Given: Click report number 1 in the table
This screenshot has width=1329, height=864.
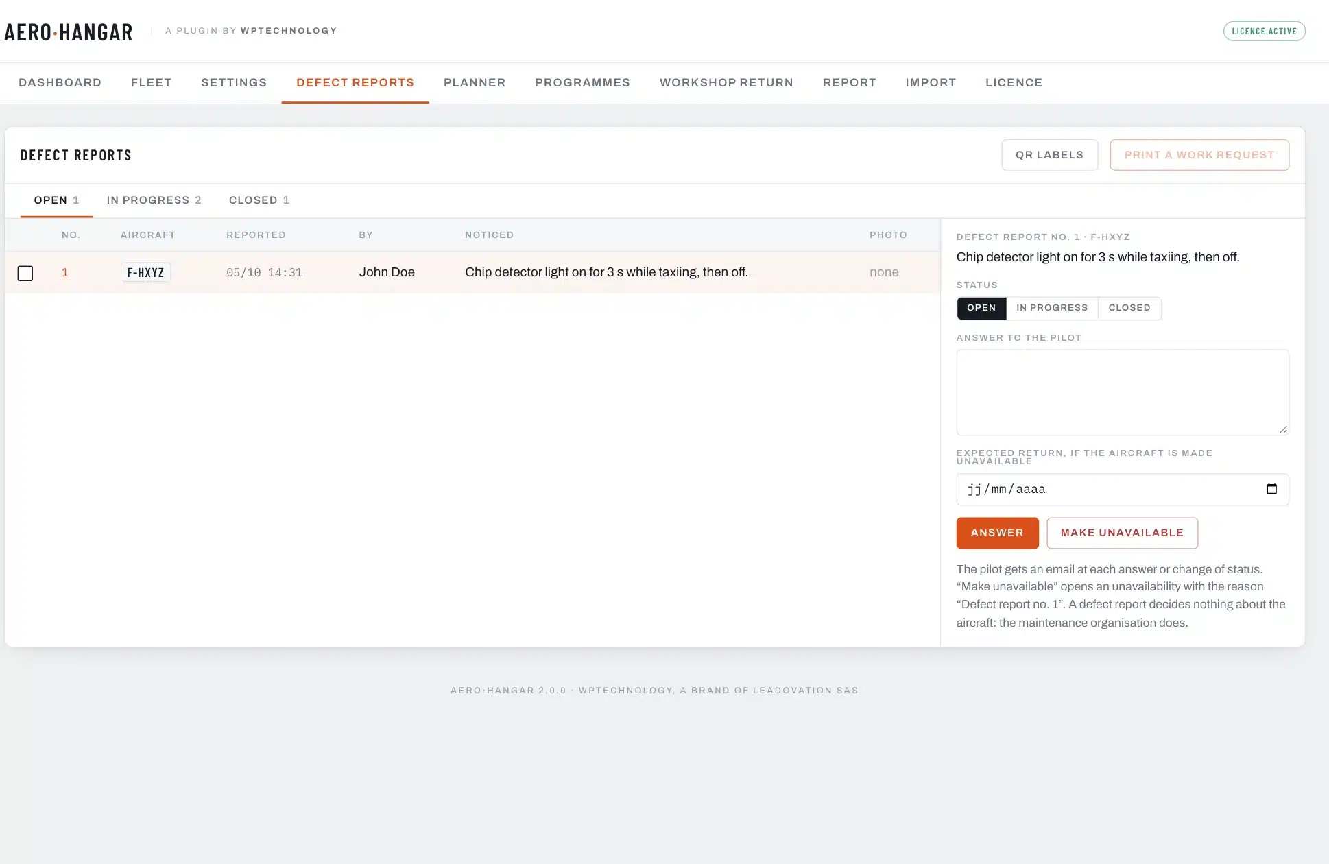Looking at the screenshot, I should pyautogui.click(x=65, y=272).
